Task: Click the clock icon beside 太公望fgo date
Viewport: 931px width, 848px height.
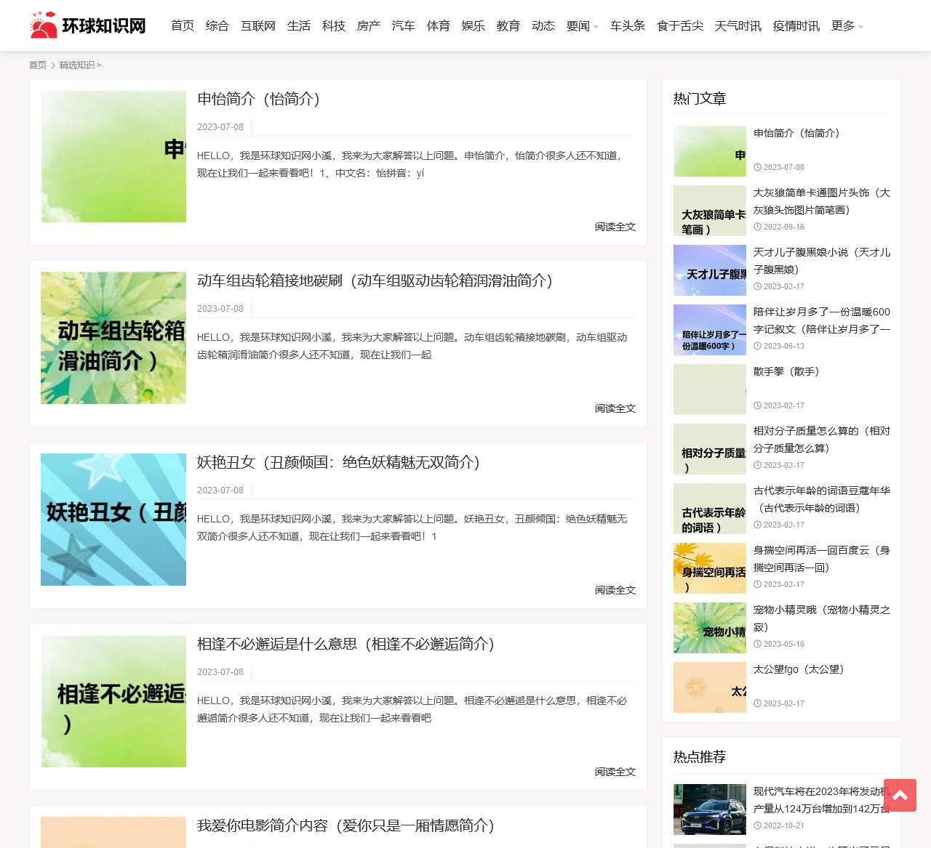Action: [757, 703]
